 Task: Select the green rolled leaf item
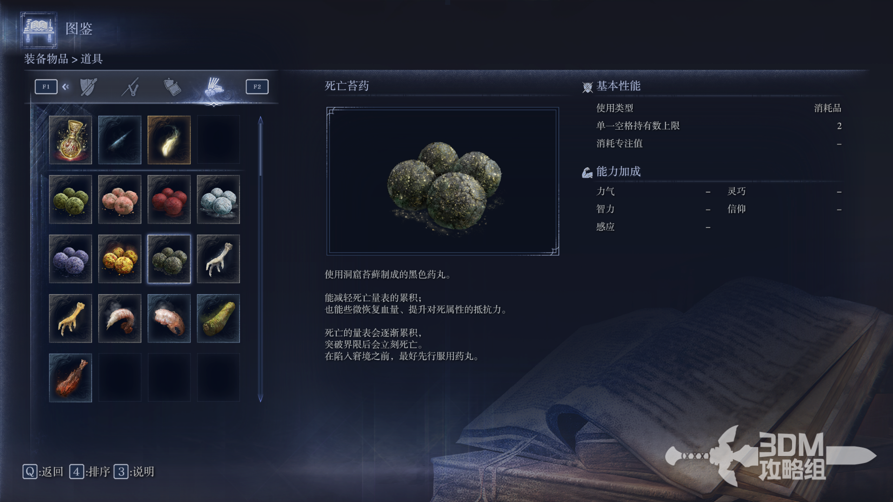(218, 318)
